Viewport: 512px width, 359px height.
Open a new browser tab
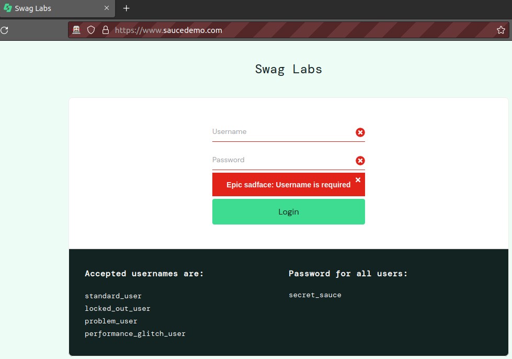click(126, 8)
